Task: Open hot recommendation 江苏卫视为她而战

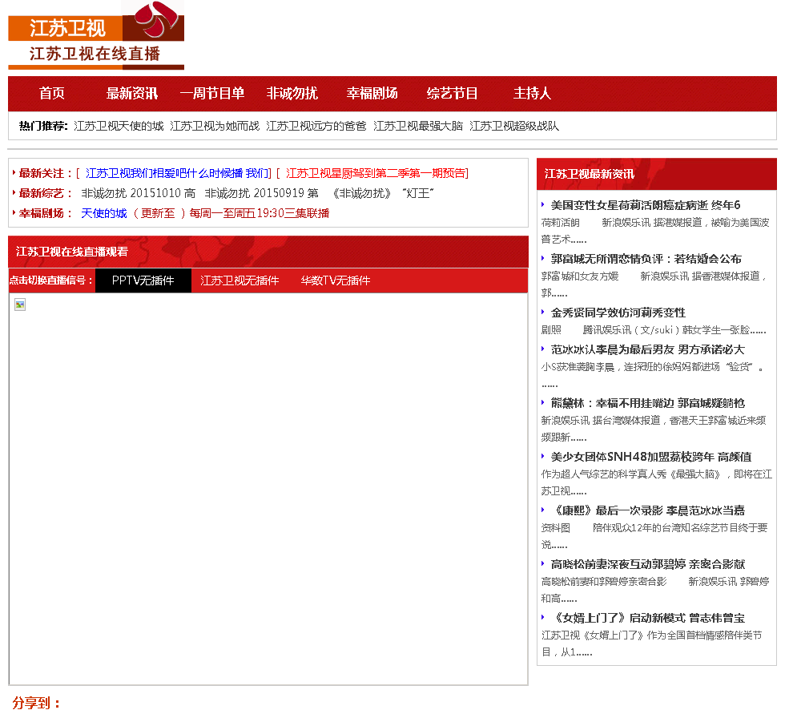Action: (x=215, y=126)
